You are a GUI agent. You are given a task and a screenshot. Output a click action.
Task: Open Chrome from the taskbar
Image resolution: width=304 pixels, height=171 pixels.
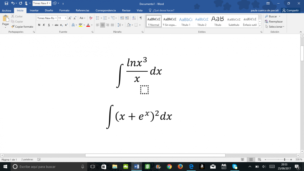click(169, 166)
